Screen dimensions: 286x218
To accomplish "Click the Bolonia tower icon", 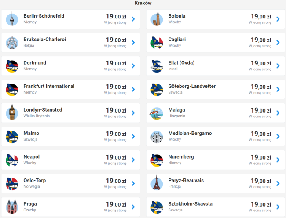I will pos(157,19).
